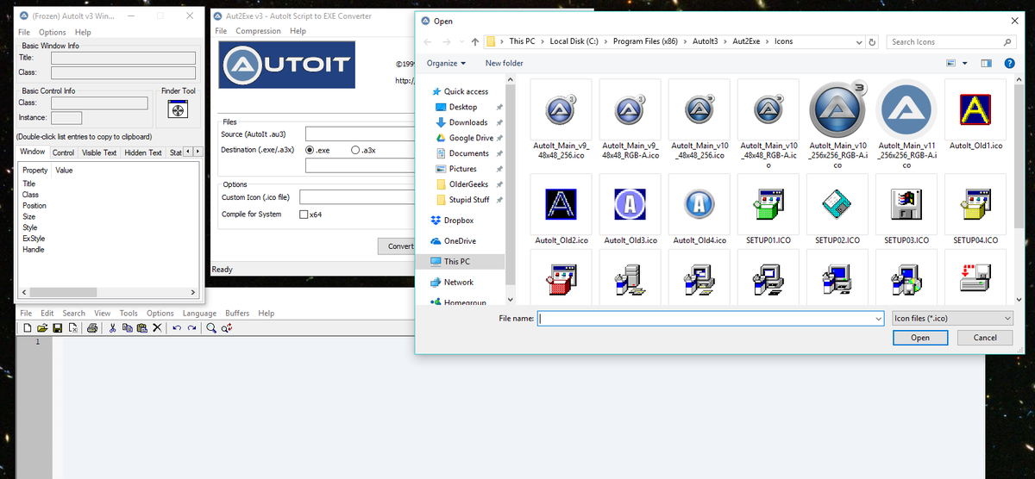Open the Compression menu in Aut2Exe

click(x=259, y=31)
